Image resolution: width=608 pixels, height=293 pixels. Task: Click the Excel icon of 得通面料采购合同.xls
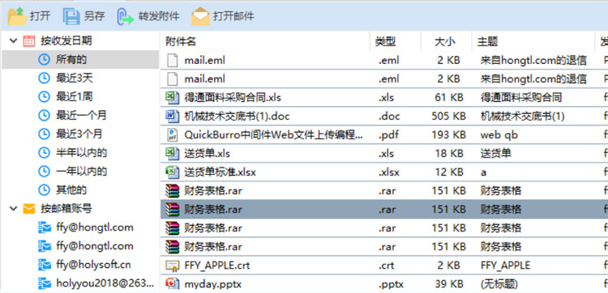click(172, 97)
